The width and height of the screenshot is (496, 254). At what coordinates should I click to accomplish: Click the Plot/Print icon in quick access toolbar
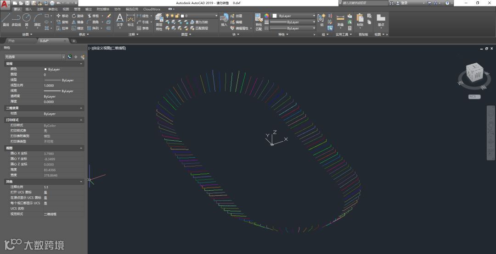[x=52, y=3]
